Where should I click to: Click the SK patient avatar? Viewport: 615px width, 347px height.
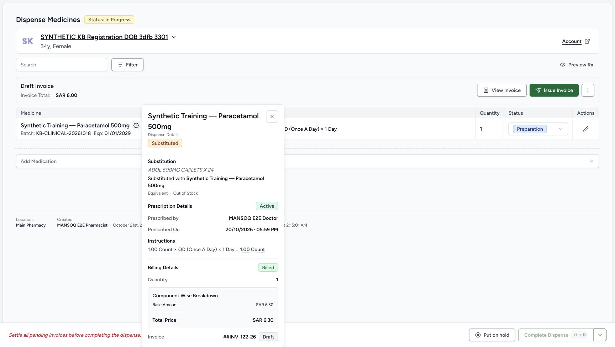click(x=27, y=41)
